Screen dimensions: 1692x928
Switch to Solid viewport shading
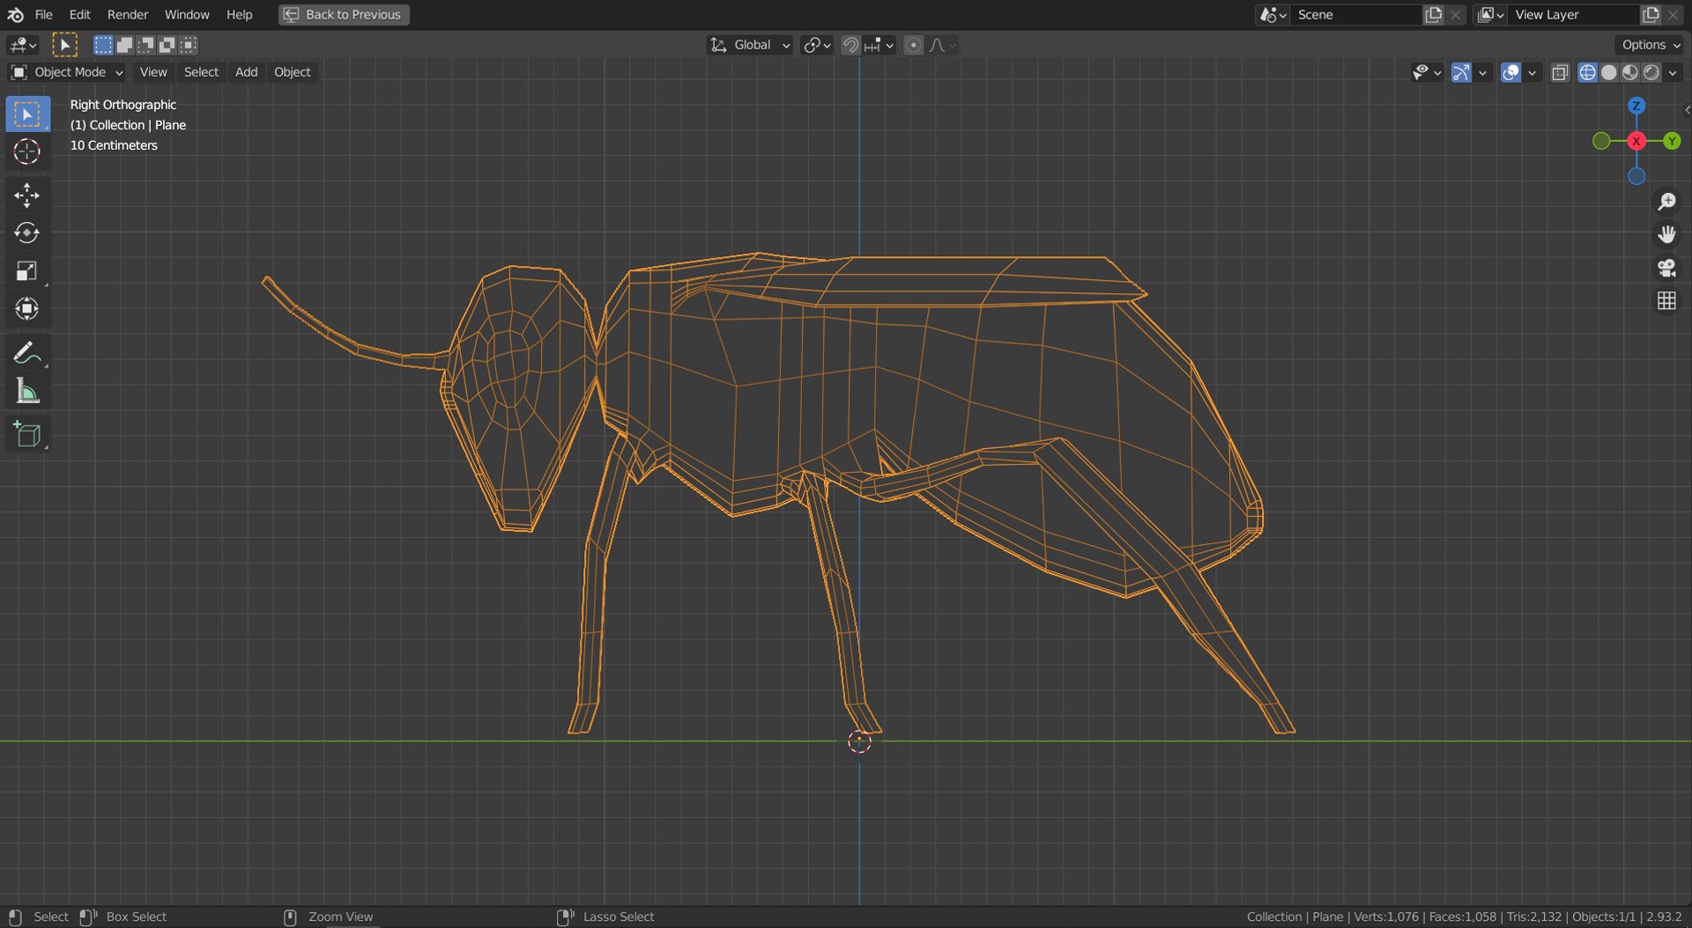(x=1609, y=72)
